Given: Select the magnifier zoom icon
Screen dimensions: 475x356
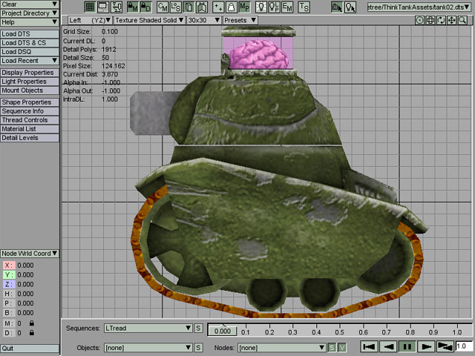Looking at the screenshot, I should [462, 20].
